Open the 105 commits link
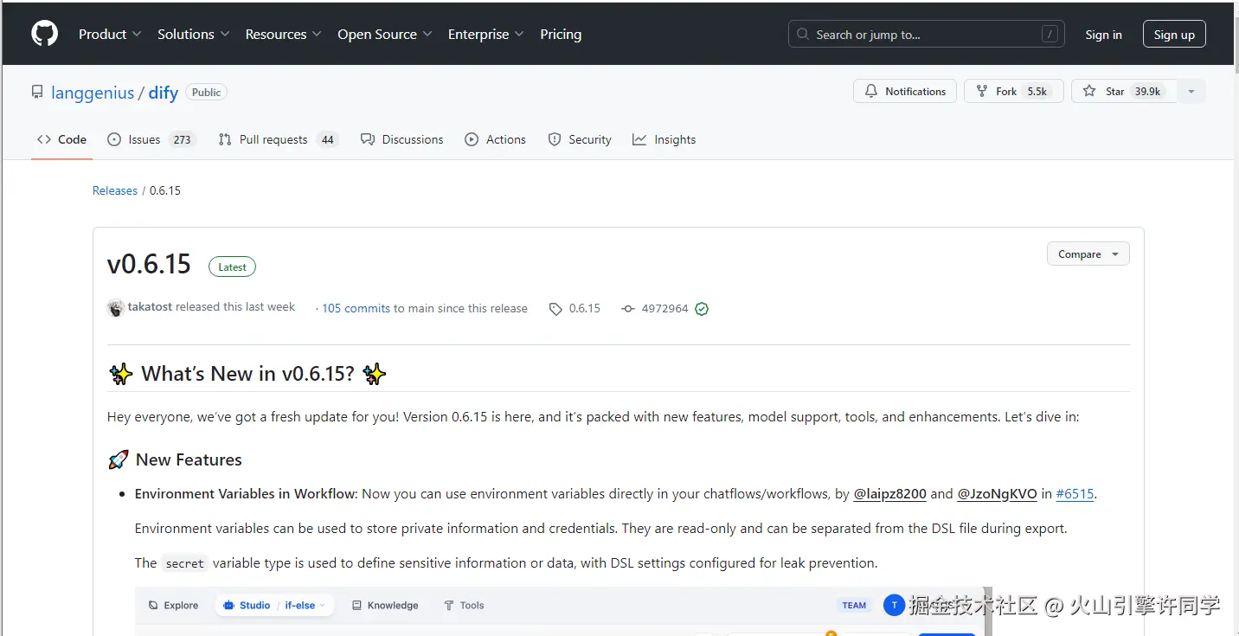This screenshot has height=636, width=1239. [x=356, y=308]
